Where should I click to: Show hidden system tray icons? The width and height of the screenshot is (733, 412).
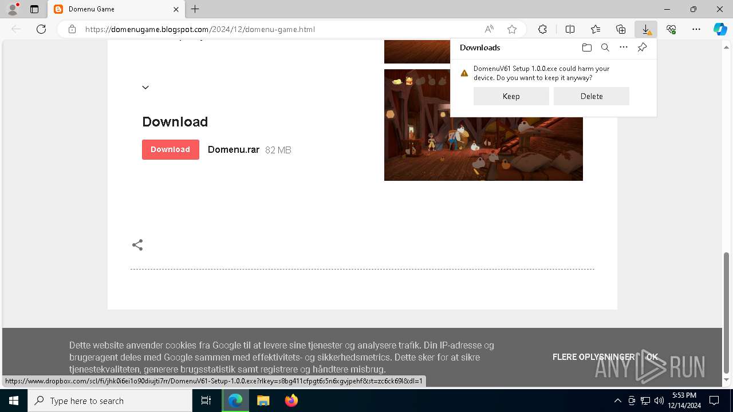point(617,401)
